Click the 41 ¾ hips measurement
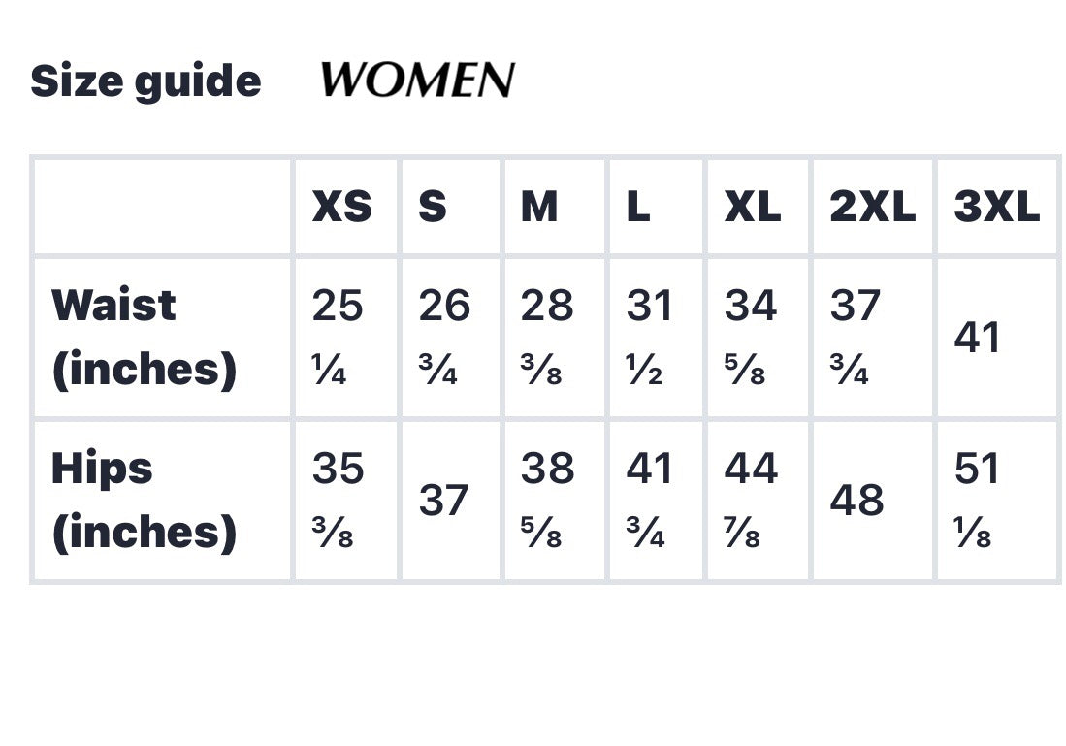Viewport: 1066px width, 746px height. tap(649, 500)
